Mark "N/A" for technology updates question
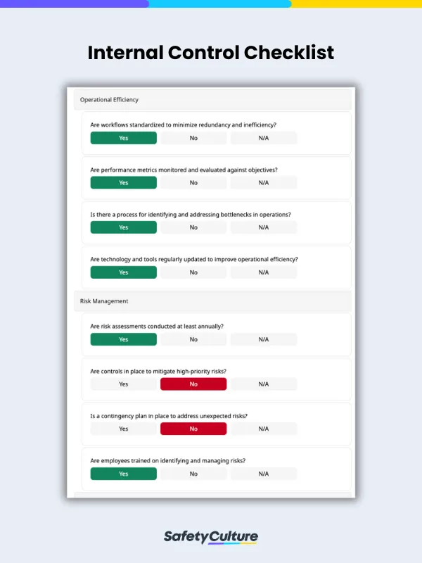The height and width of the screenshot is (563, 422). pyautogui.click(x=264, y=272)
